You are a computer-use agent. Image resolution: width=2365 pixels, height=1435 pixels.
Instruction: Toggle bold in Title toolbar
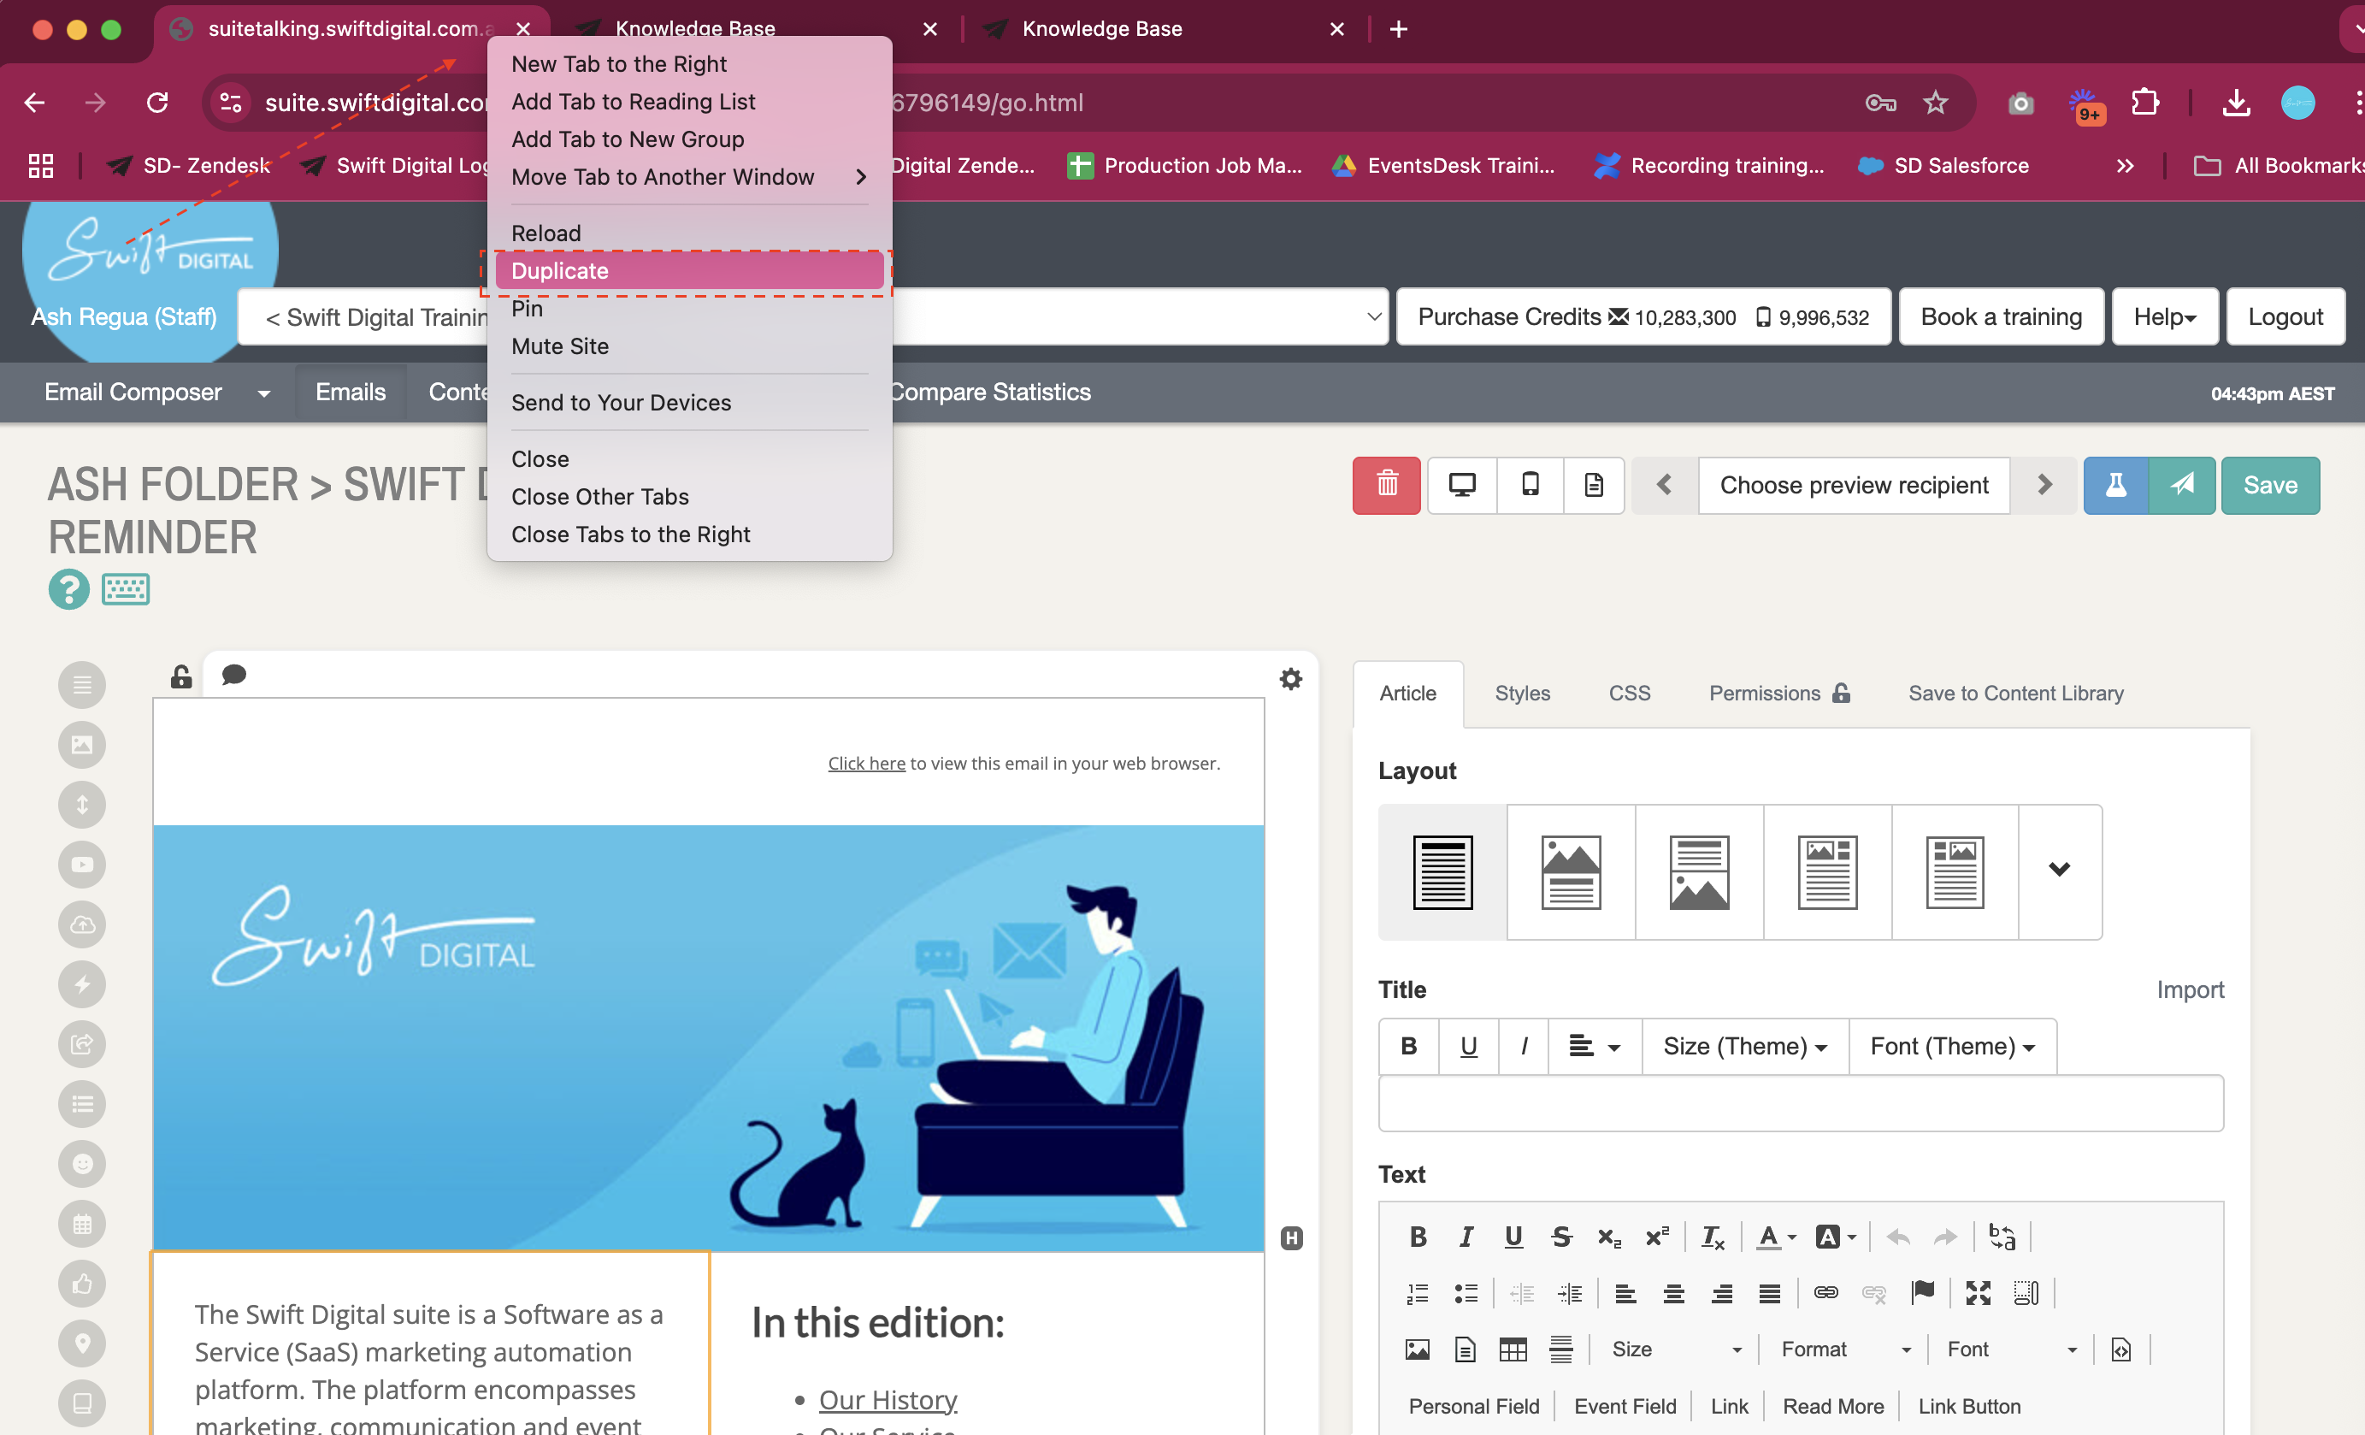tap(1409, 1046)
